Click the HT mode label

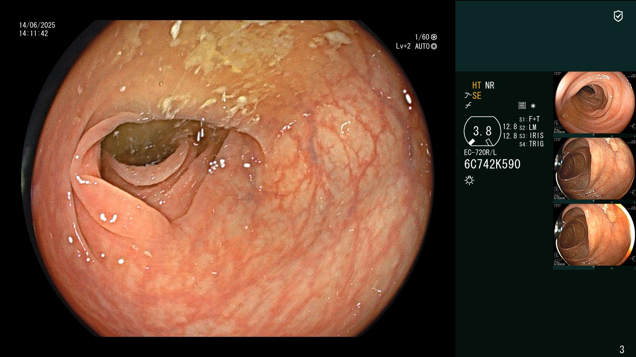[x=477, y=85]
